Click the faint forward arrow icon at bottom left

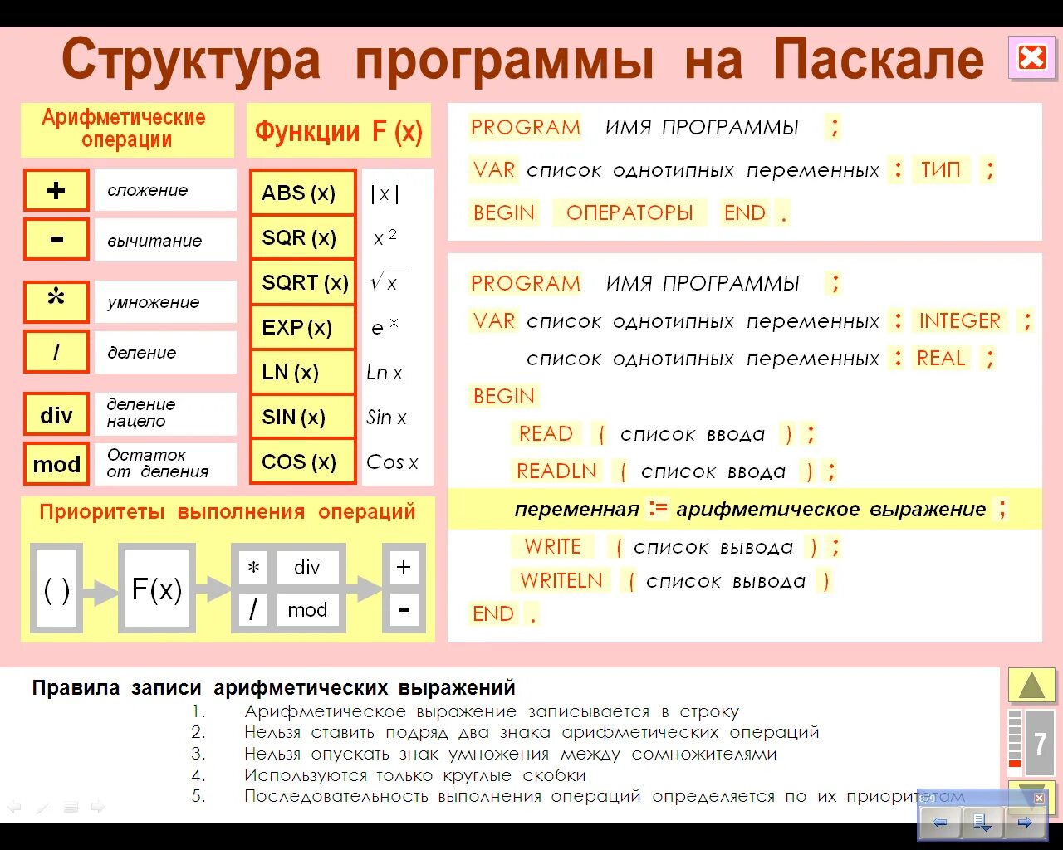click(97, 805)
